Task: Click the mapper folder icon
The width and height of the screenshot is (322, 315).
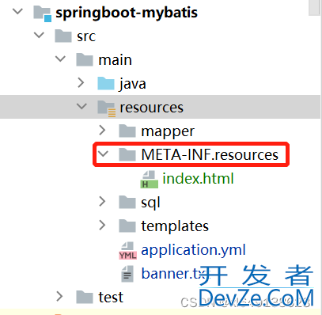Action: coord(127,131)
